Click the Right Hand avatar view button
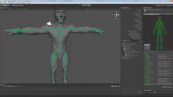This screenshot has height=97, width=173. (147, 49)
